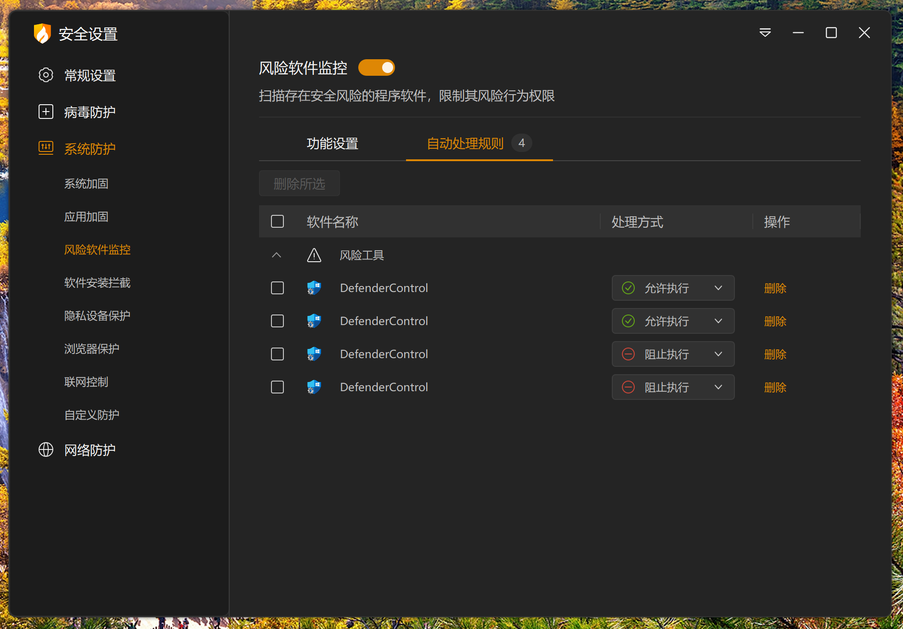Viewport: 903px width, 629px height.
Task: Close the security settings window
Action: coord(864,33)
